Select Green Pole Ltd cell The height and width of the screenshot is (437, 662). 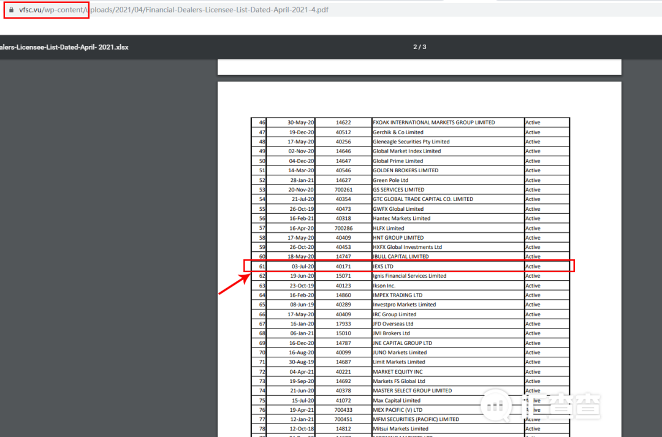pos(448,180)
